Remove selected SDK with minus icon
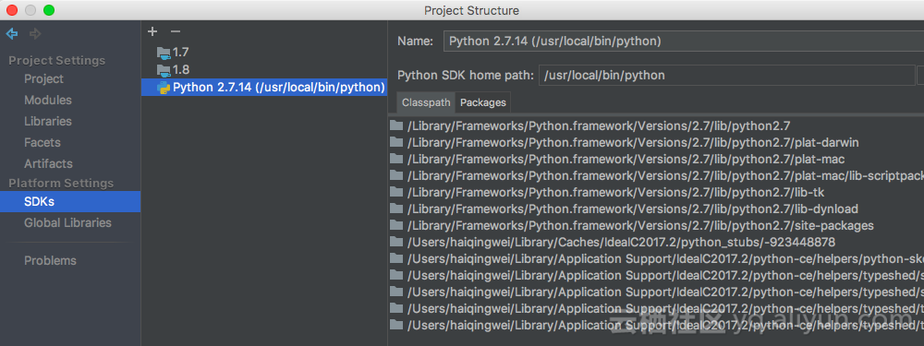 click(175, 31)
